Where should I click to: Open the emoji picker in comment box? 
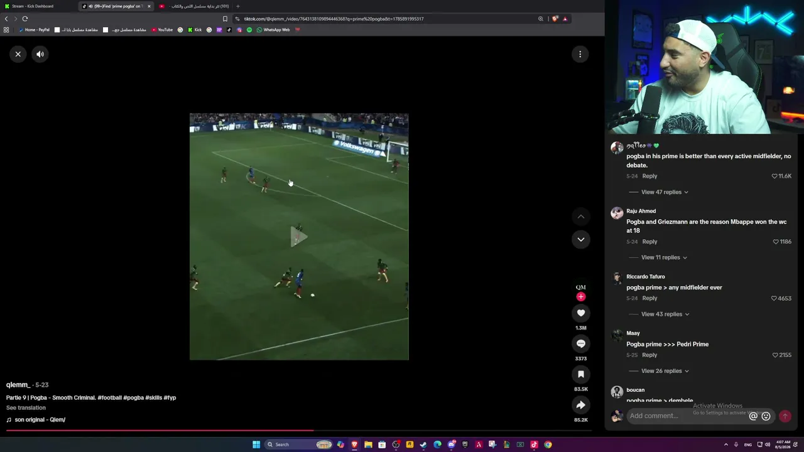766,416
